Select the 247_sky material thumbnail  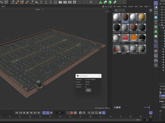(x=117, y=17)
